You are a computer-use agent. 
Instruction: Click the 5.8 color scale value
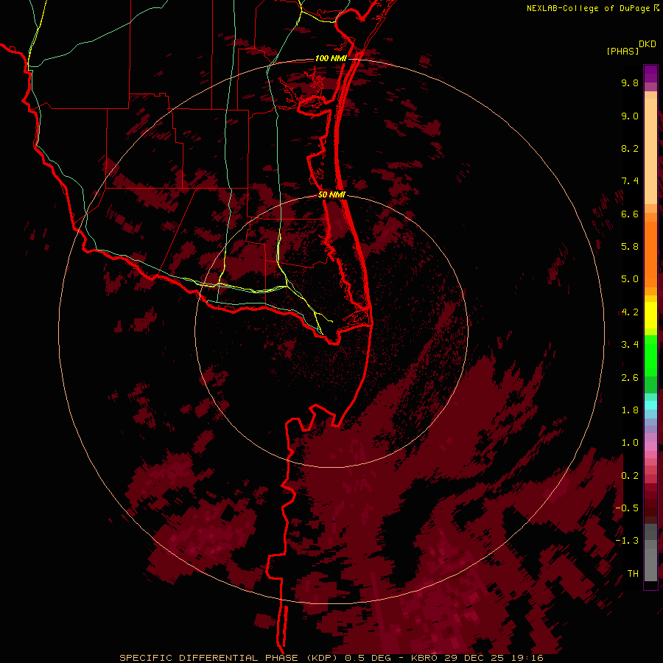click(x=630, y=247)
